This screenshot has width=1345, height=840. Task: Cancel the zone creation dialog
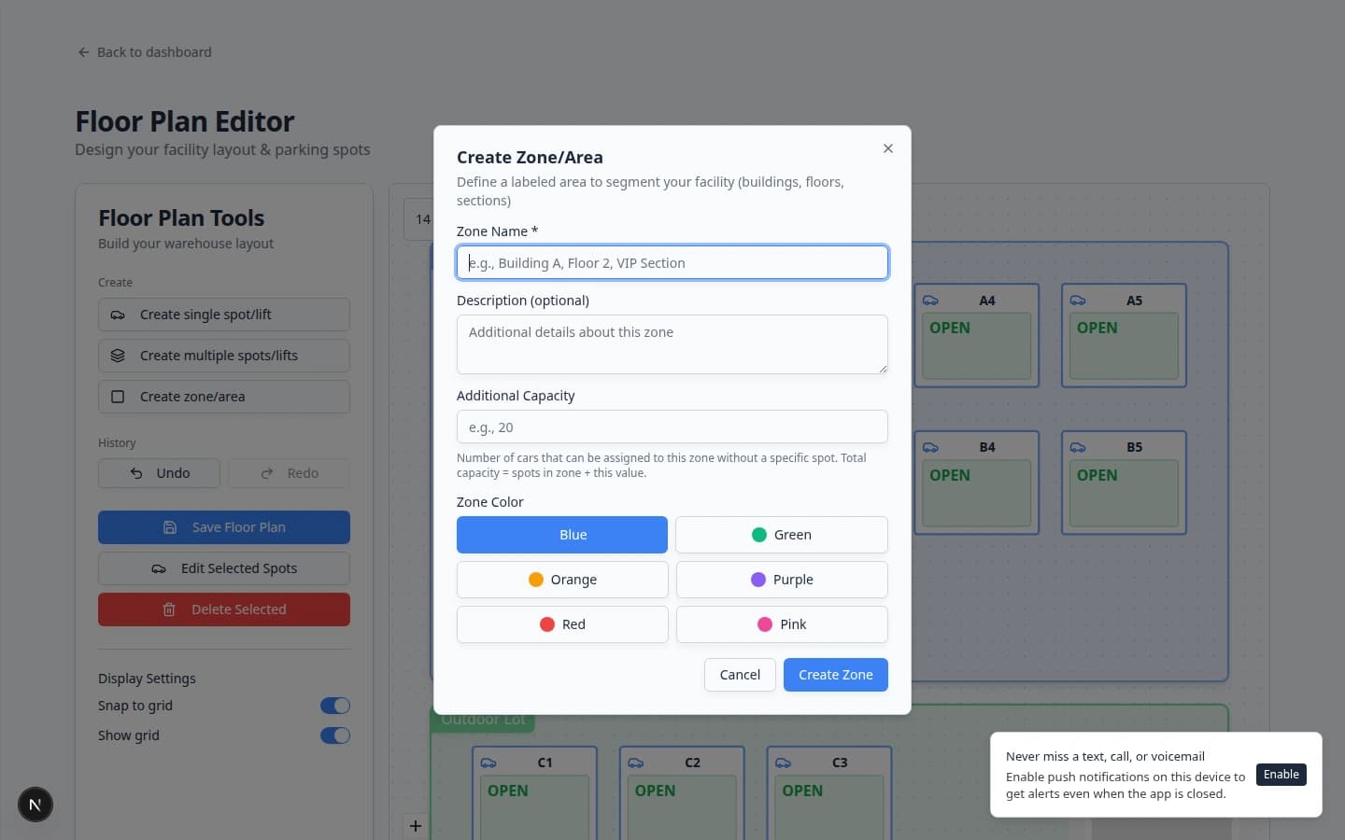(740, 675)
